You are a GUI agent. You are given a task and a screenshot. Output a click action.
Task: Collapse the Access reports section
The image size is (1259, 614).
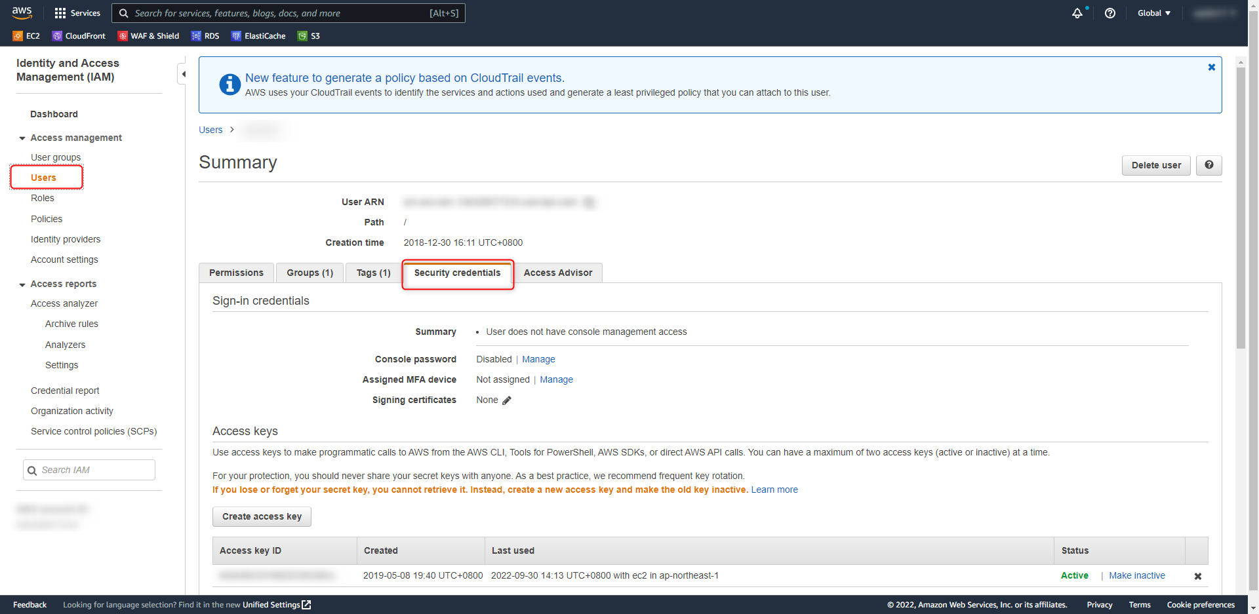[x=22, y=284]
